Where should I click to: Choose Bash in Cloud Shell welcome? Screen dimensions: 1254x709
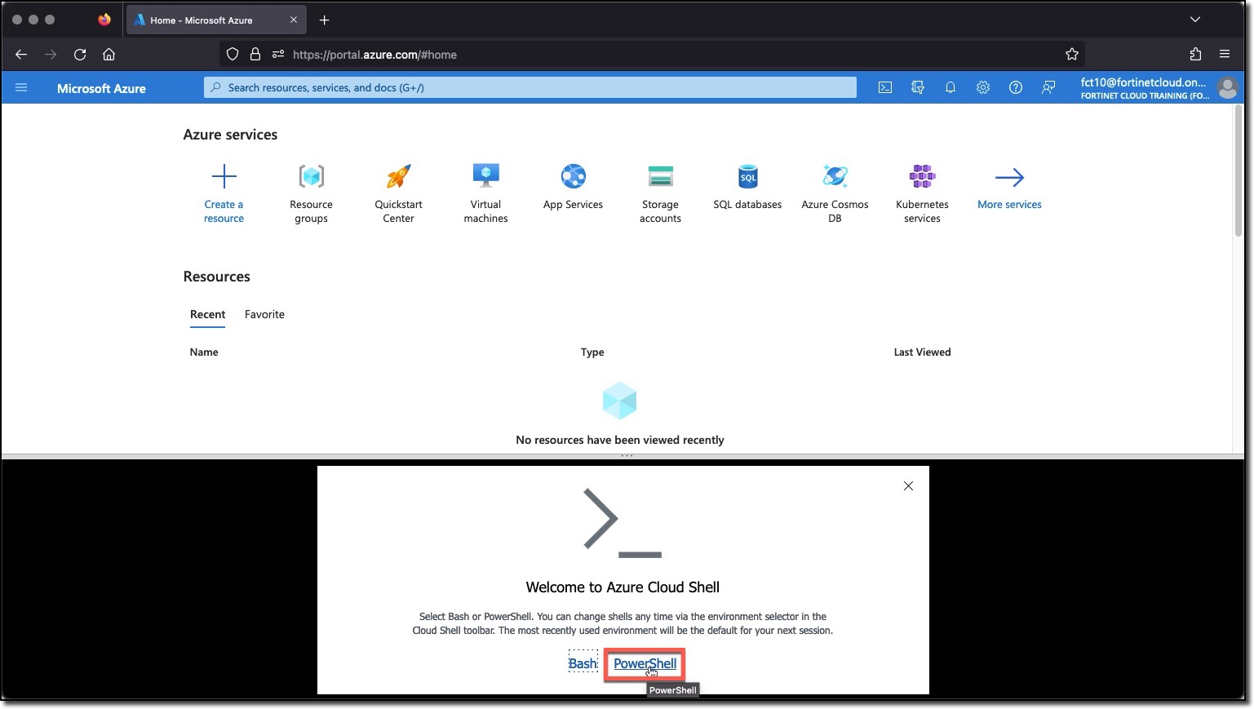coord(583,663)
